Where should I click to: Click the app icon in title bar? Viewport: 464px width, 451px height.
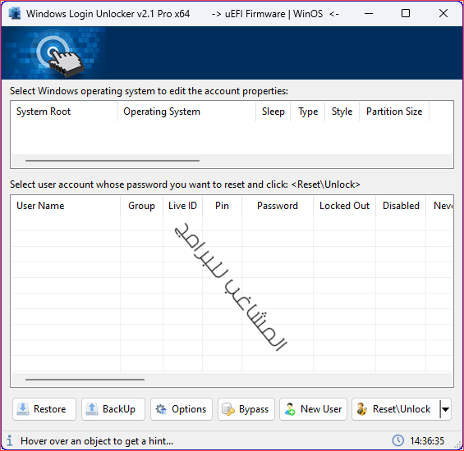15,14
